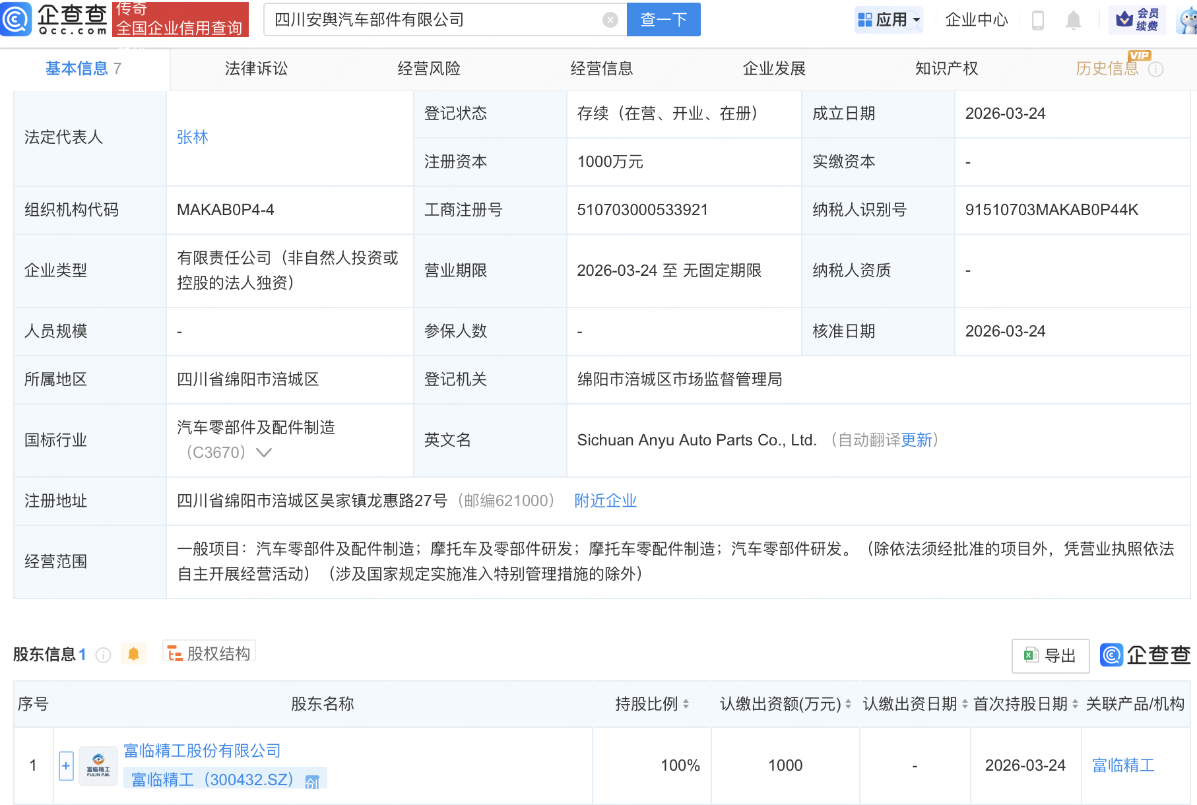This screenshot has width=1197, height=805.
Task: Expand the shareholder row with plus button
Action: [x=65, y=765]
